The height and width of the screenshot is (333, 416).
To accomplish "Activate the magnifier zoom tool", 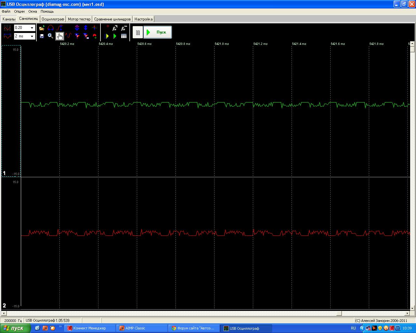I will pos(50,36).
